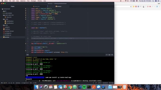Click LF line ending in status bar

coord(96,83)
